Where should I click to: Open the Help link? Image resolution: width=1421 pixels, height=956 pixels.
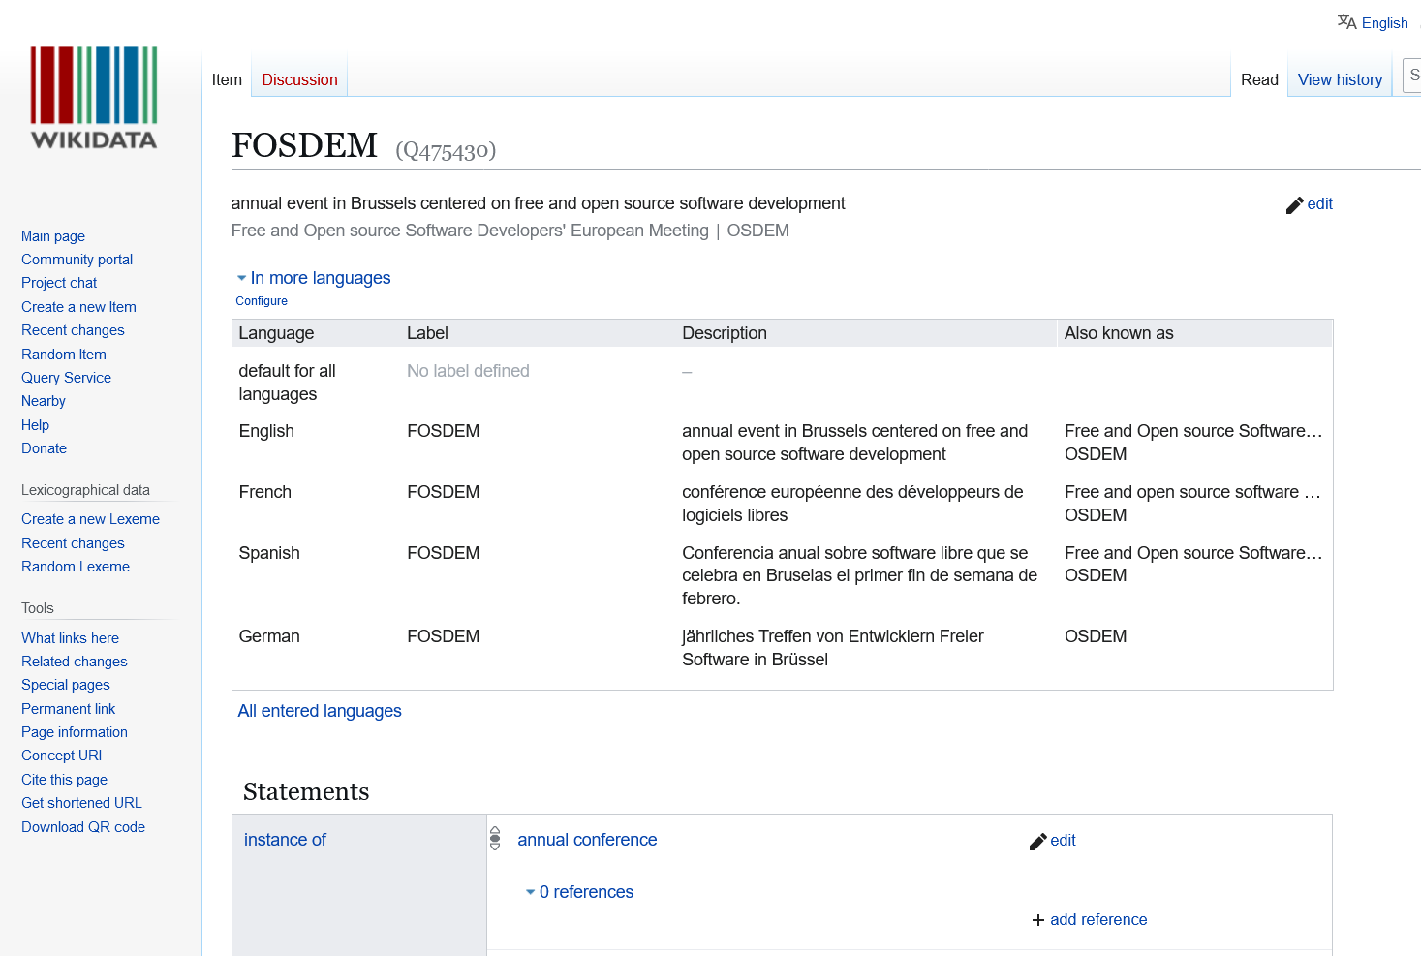pos(35,425)
